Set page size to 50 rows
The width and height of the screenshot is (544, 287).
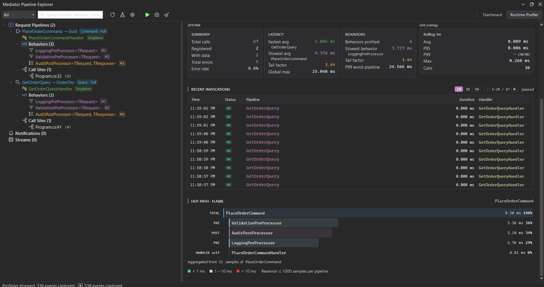point(477,89)
